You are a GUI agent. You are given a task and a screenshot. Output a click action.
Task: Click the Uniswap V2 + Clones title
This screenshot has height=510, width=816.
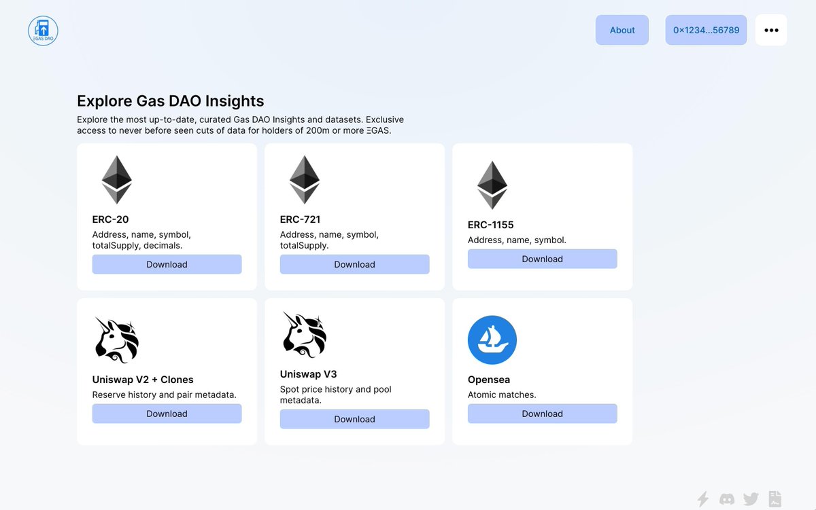pyautogui.click(x=143, y=380)
